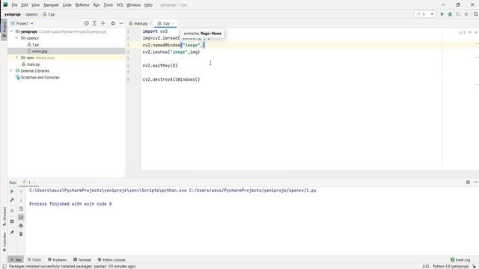Open the Navigate menu
This screenshot has height=269, width=479.
tap(51, 5)
